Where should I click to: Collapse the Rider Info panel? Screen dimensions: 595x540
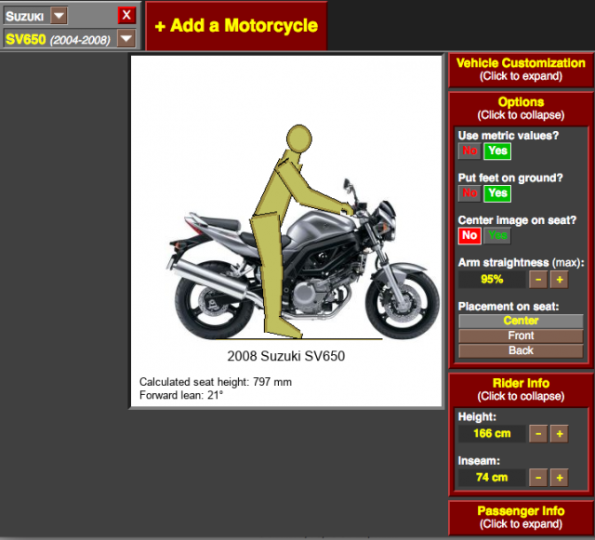point(521,389)
